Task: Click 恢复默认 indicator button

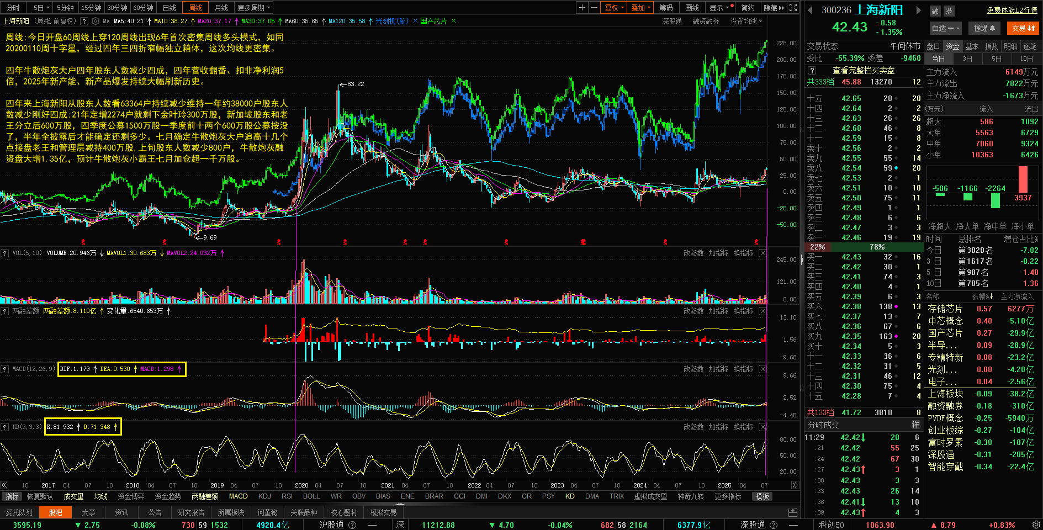Action: (x=40, y=496)
